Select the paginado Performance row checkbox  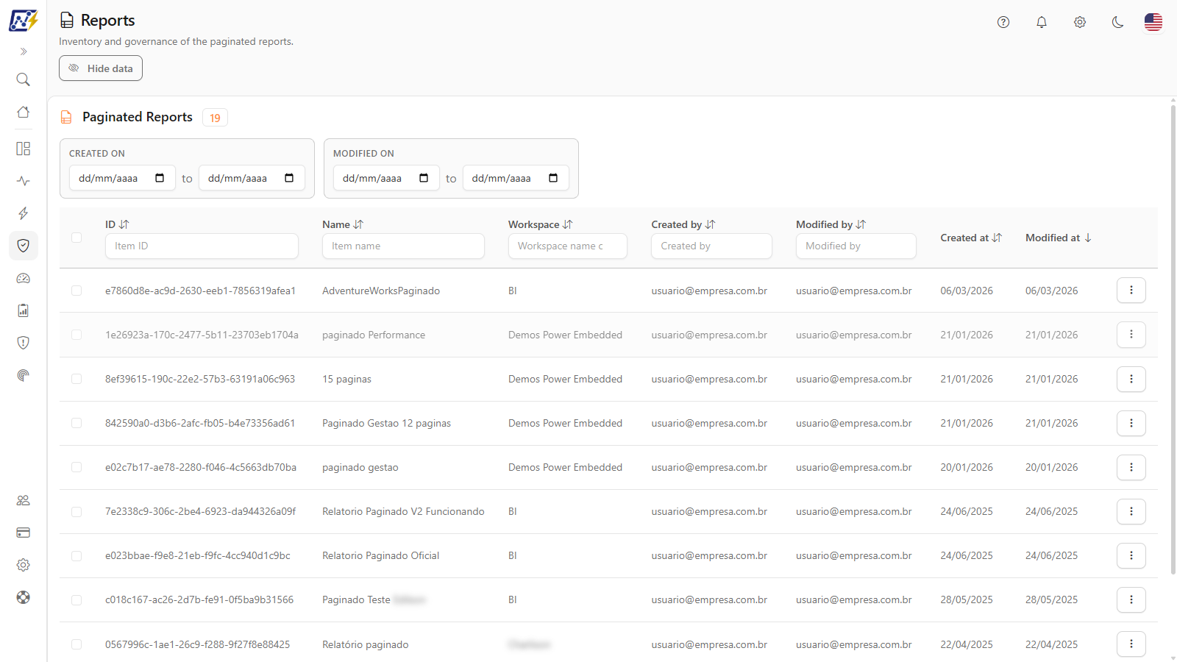click(77, 335)
